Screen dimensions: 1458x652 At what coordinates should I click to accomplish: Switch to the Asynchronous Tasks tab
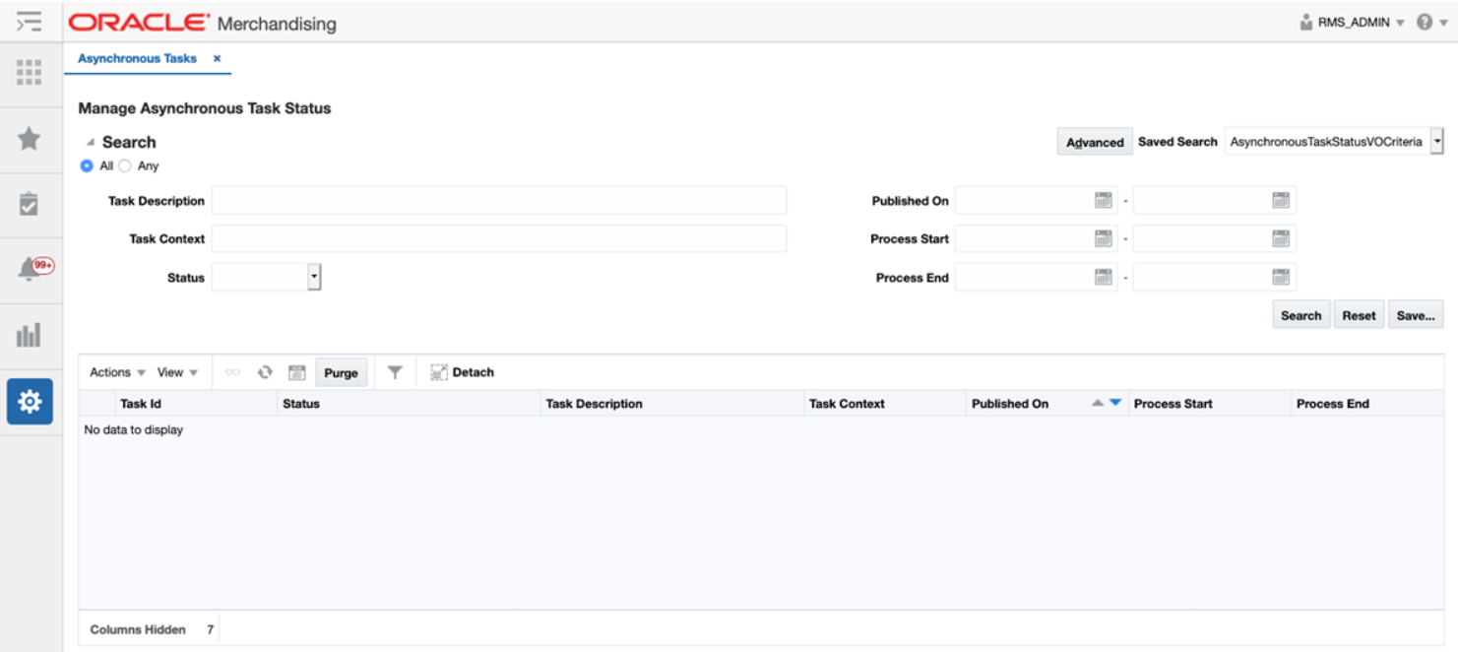pos(136,58)
